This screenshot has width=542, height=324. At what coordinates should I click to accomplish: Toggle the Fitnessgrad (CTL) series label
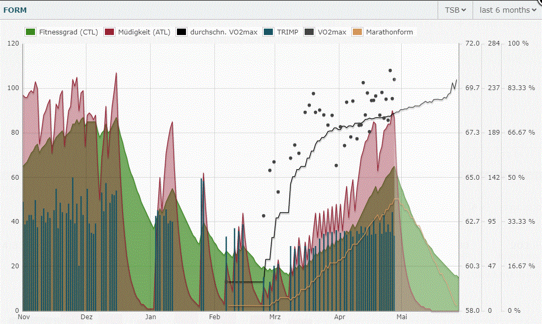68,32
